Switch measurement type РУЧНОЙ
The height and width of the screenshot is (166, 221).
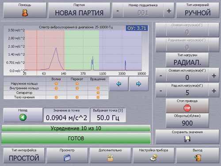coord(198,10)
